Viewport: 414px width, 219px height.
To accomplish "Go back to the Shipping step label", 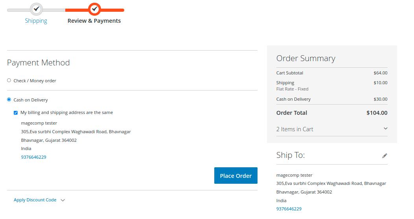I will coord(36,21).
